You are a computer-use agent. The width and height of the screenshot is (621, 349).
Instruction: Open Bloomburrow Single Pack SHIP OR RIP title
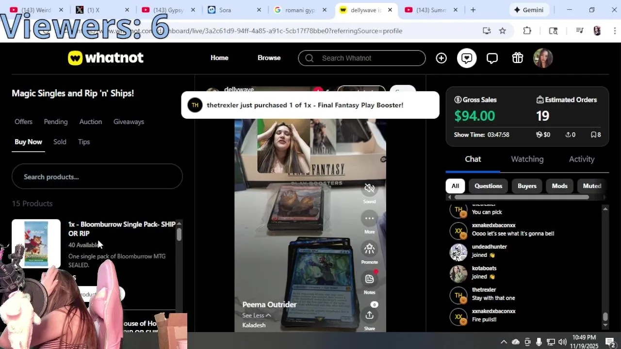122,229
